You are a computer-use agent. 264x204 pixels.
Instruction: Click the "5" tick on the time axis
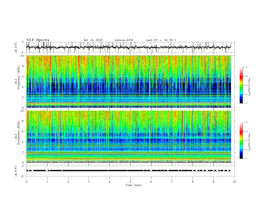pos(130,182)
